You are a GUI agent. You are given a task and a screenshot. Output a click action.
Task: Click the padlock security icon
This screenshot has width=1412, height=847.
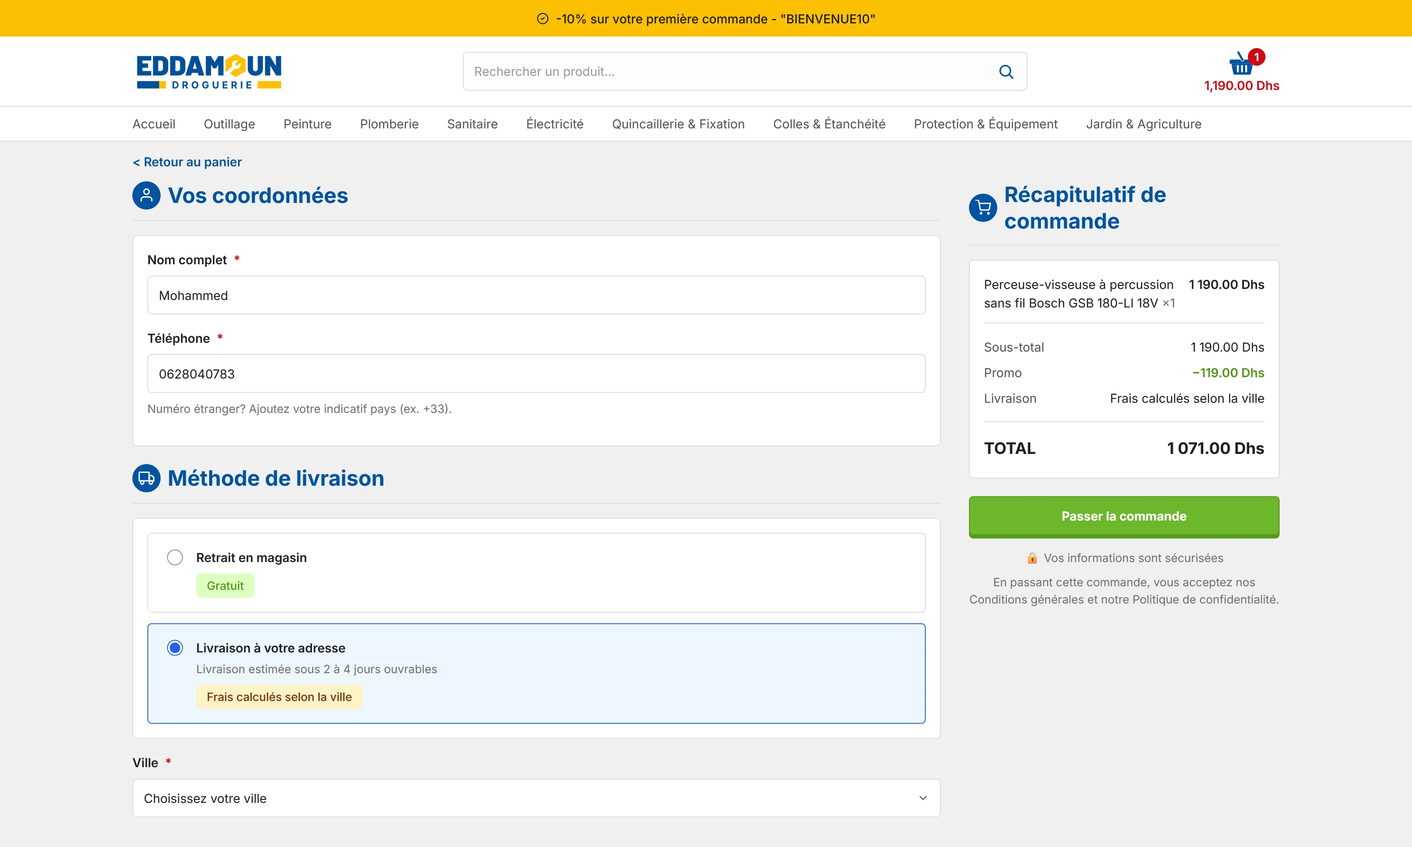pyautogui.click(x=1032, y=558)
